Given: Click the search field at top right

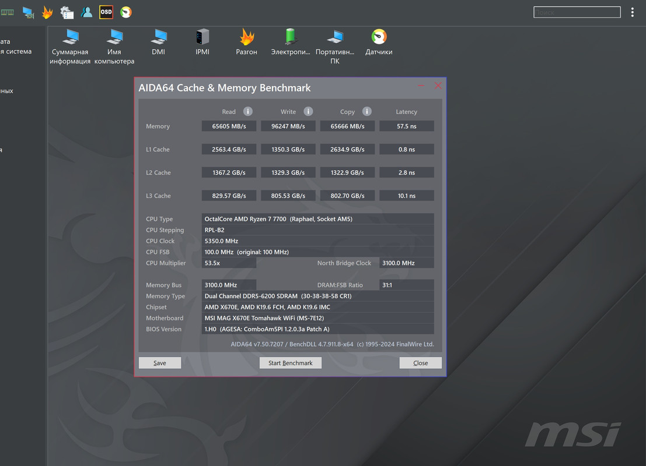Looking at the screenshot, I should tap(577, 12).
